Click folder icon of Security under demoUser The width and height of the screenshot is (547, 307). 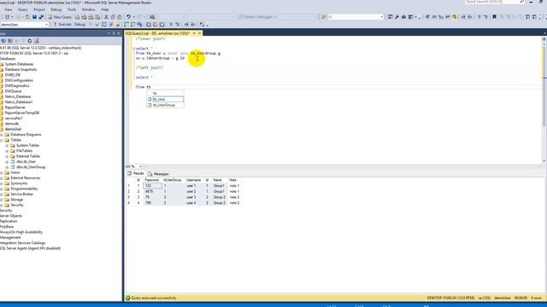pos(7,205)
